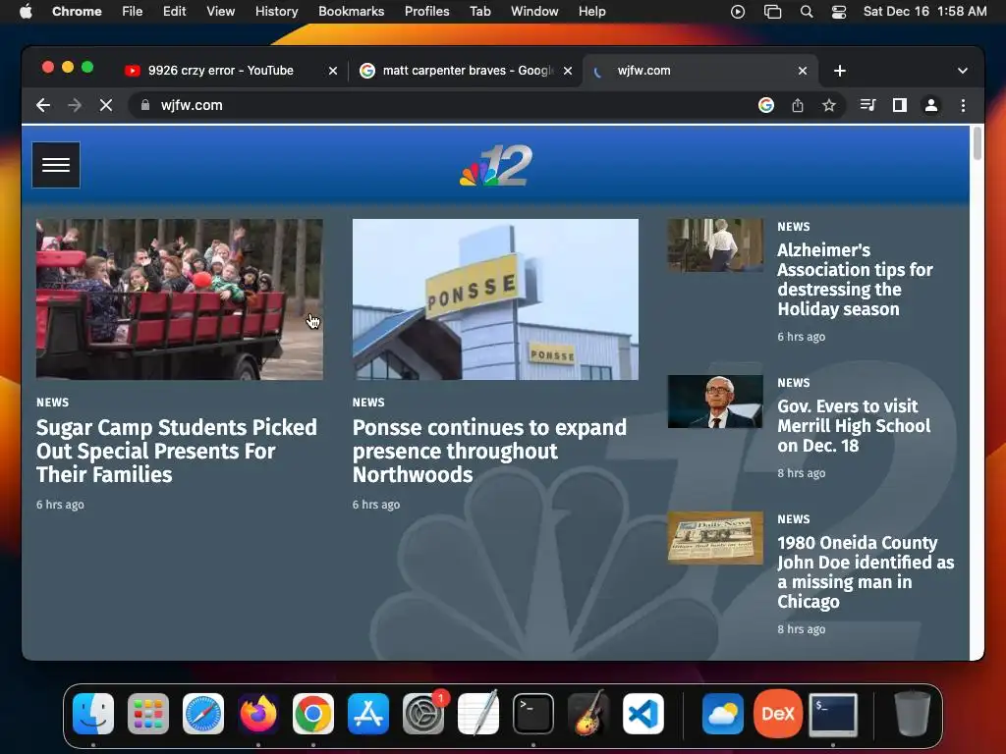Open the Help menu
Screen dimensions: 1006x754
coord(591,11)
